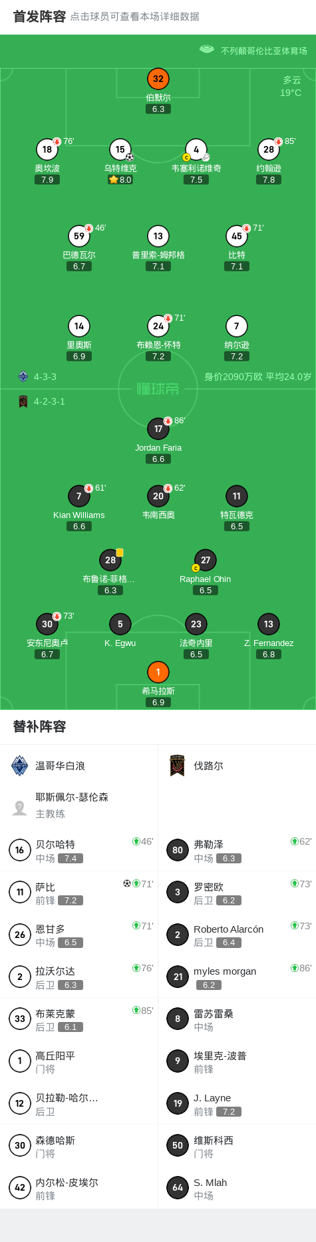
Task: Select yellow-carded player 28 布鲁诺-菲格
Action: [x=110, y=560]
